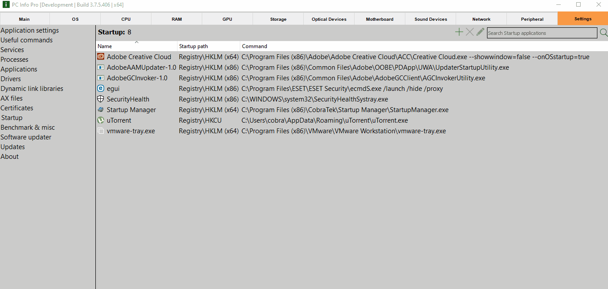The width and height of the screenshot is (608, 289).
Task: Switch to the Main tab
Action: [25, 19]
